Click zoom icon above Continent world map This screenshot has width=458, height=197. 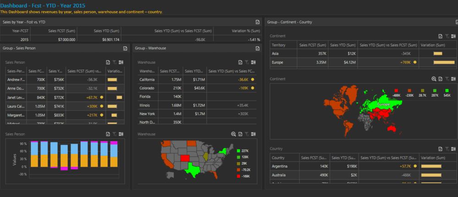[433, 79]
